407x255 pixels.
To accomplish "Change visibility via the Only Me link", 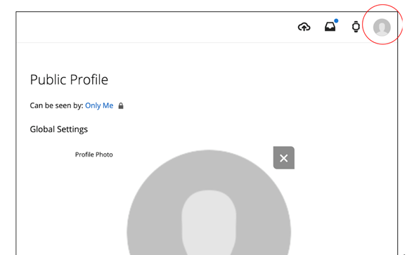I will point(99,105).
